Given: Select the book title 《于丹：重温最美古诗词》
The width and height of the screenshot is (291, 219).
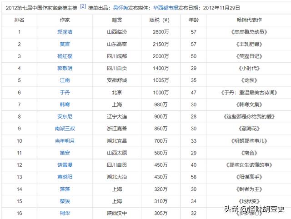Looking at the screenshot, I should [x=249, y=92].
